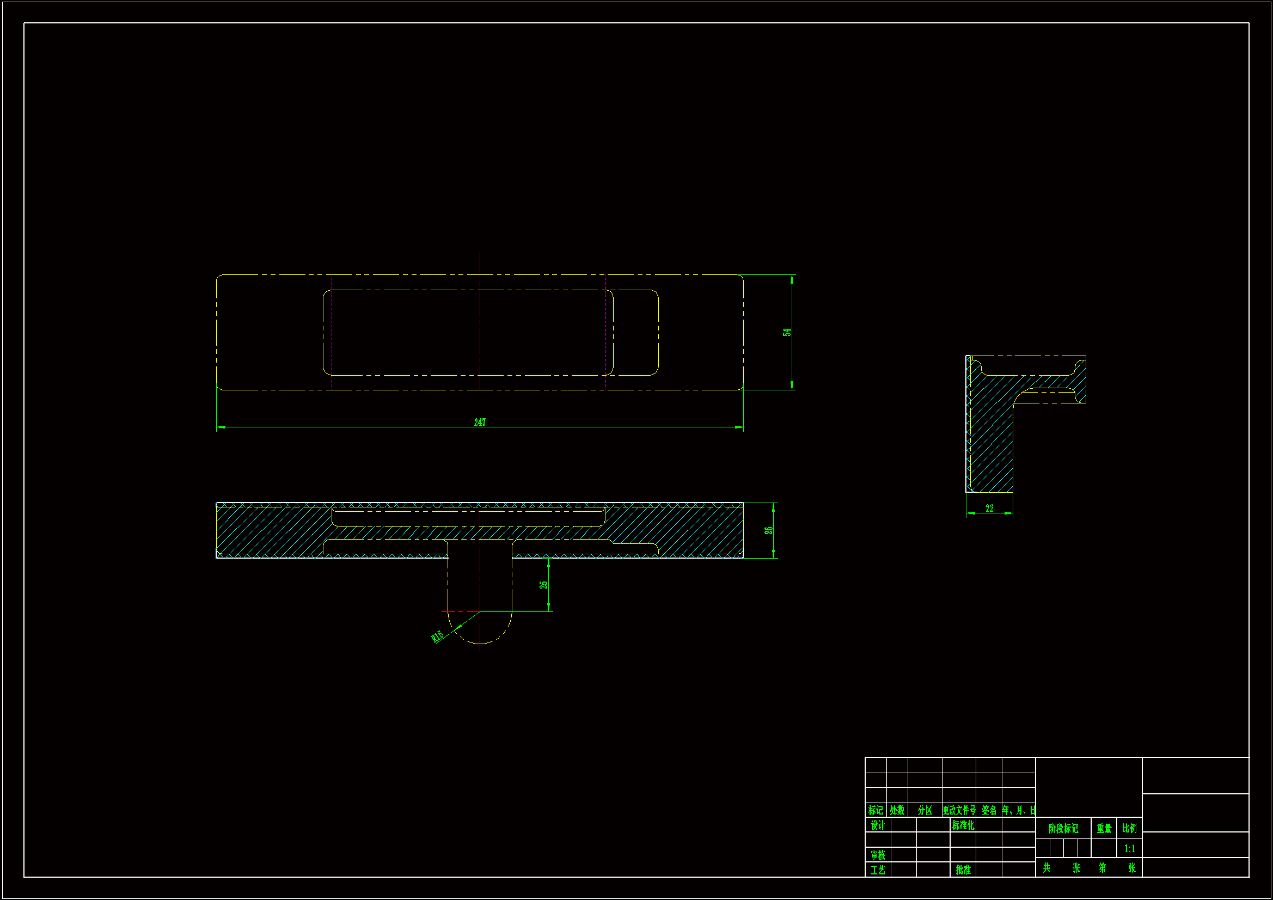Select the 阶段标记 label in title block

1063,829
